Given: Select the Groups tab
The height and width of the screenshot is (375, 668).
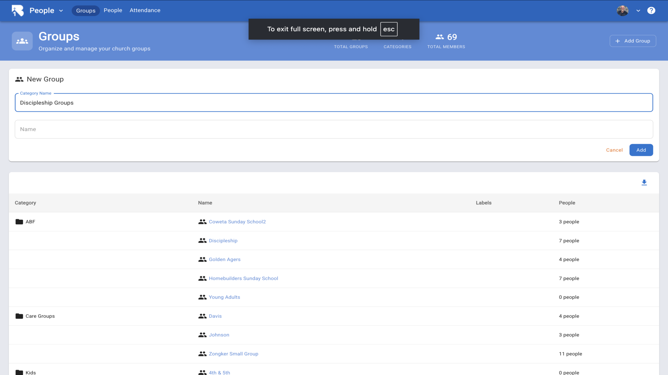Looking at the screenshot, I should point(86,11).
